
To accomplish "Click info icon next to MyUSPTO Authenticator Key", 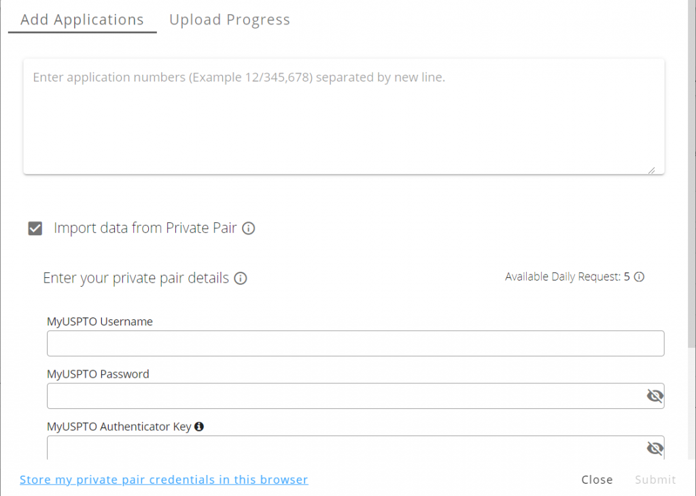I will click(x=199, y=426).
